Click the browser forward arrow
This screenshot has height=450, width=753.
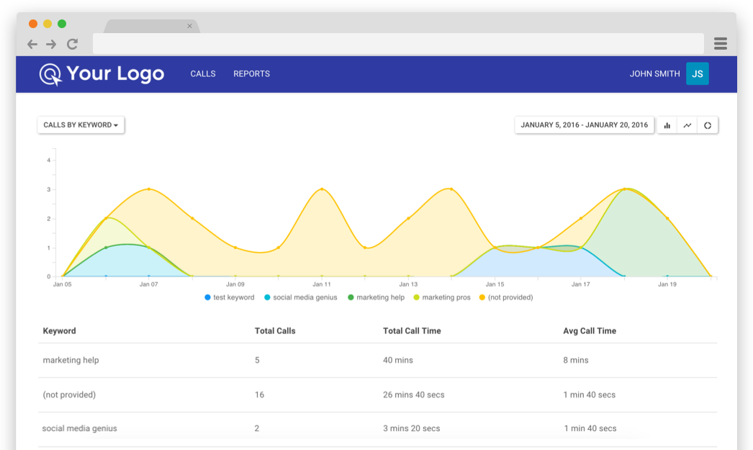pyautogui.click(x=51, y=44)
